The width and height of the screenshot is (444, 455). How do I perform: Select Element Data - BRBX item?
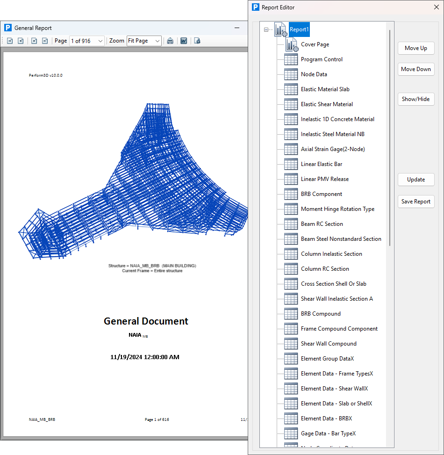[x=327, y=419]
